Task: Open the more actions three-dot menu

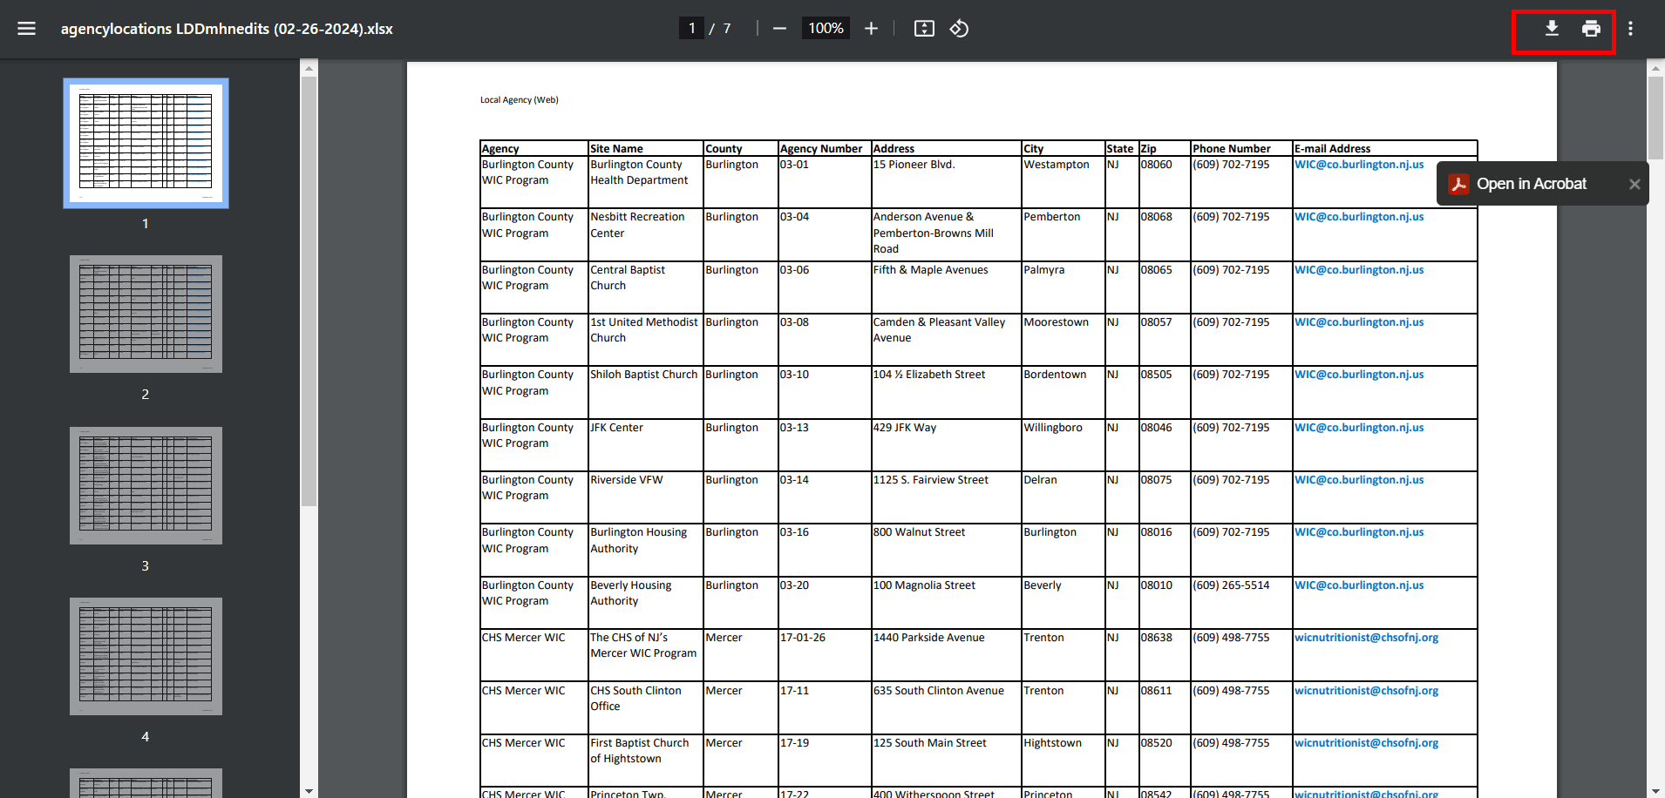Action: (1630, 29)
